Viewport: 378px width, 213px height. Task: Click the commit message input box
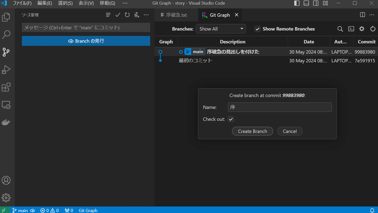pyautogui.click(x=86, y=27)
